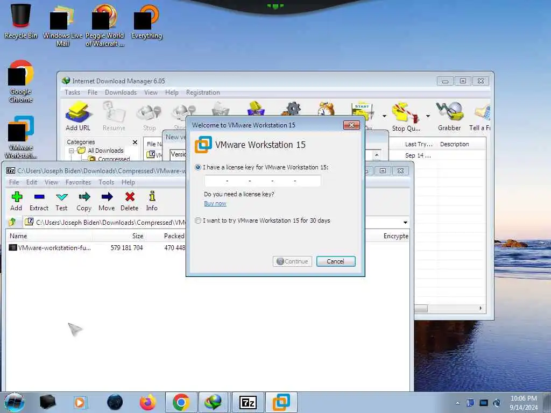Image resolution: width=551 pixels, height=413 pixels.
Task: Click Delete in the 7-Zip toolbar
Action: click(x=129, y=201)
